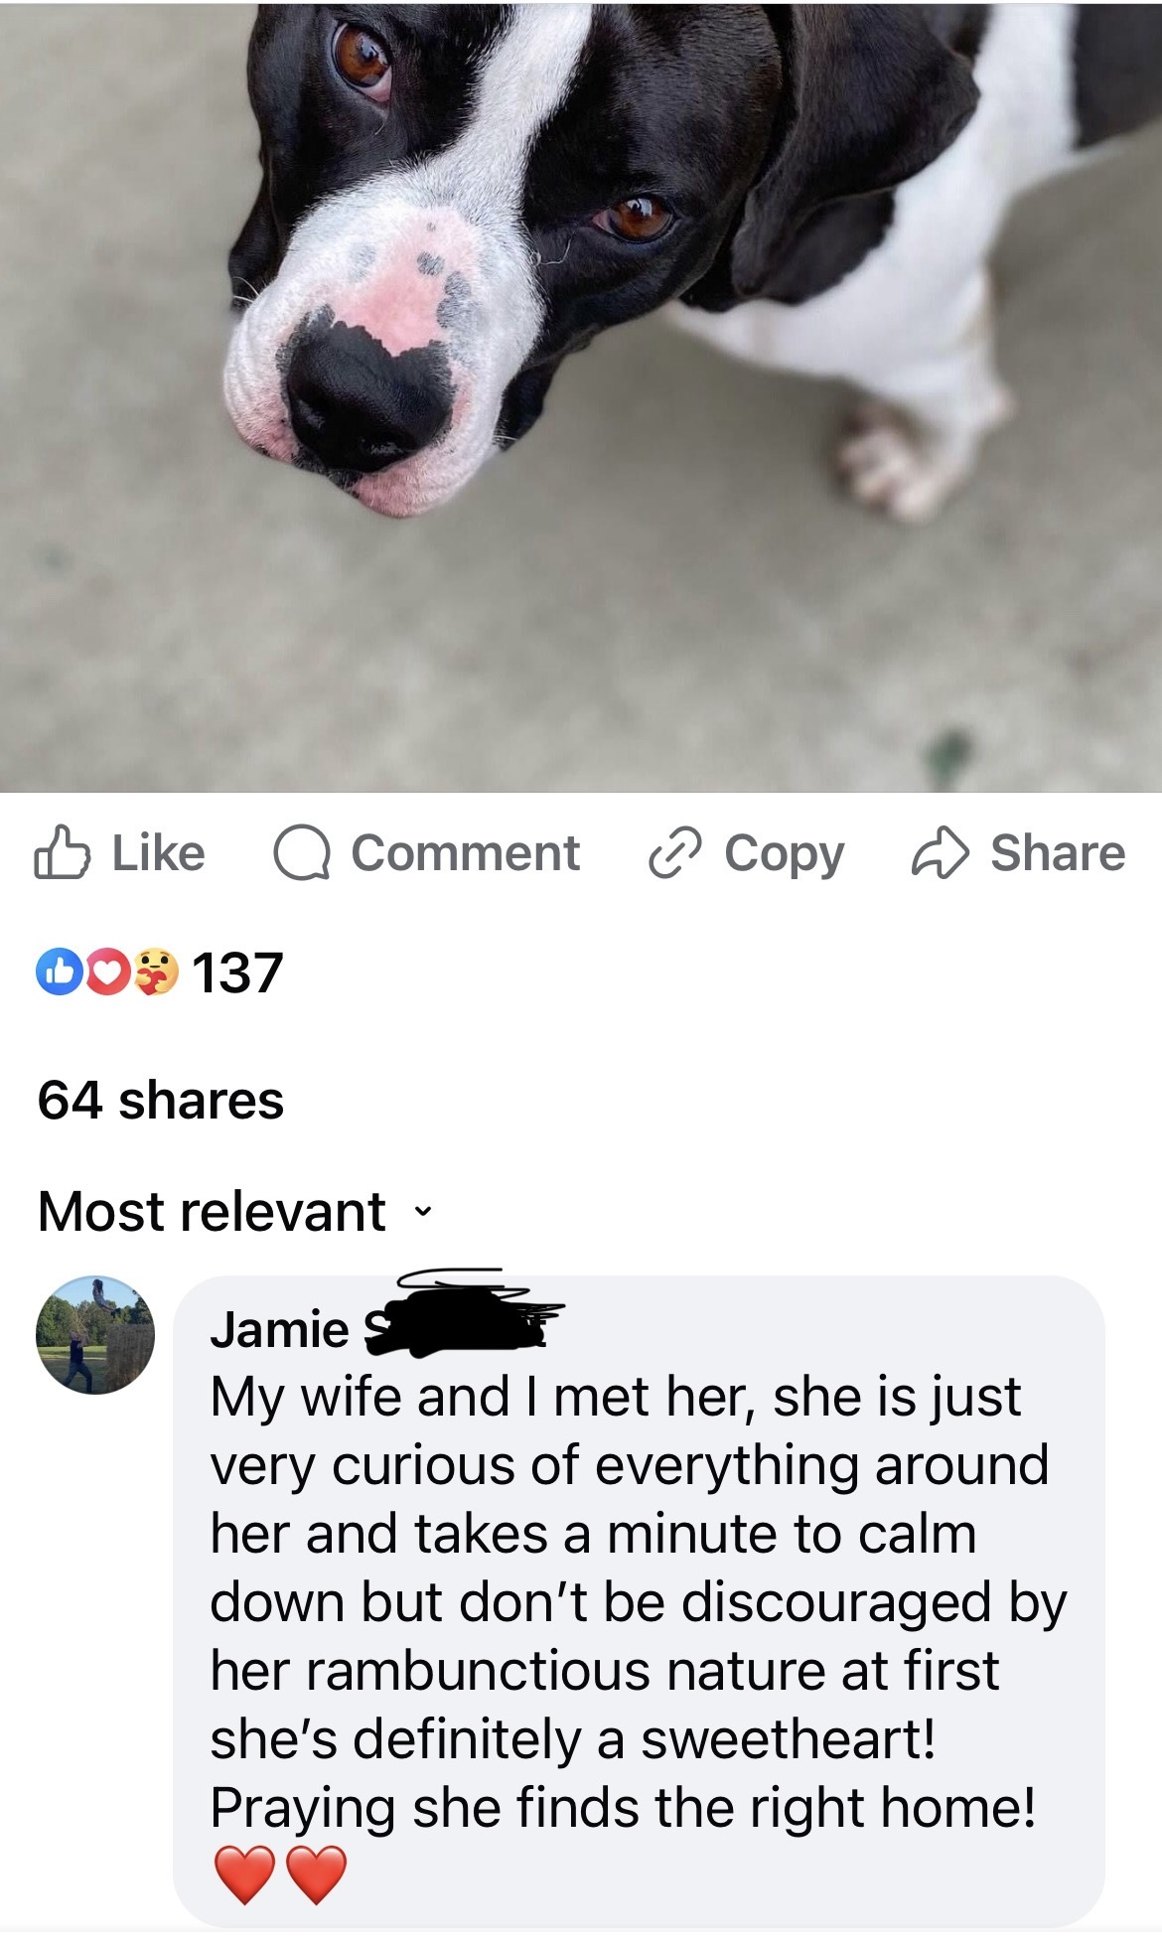1162x1944 pixels.
Task: View the 137 reactions count
Action: click(x=237, y=972)
